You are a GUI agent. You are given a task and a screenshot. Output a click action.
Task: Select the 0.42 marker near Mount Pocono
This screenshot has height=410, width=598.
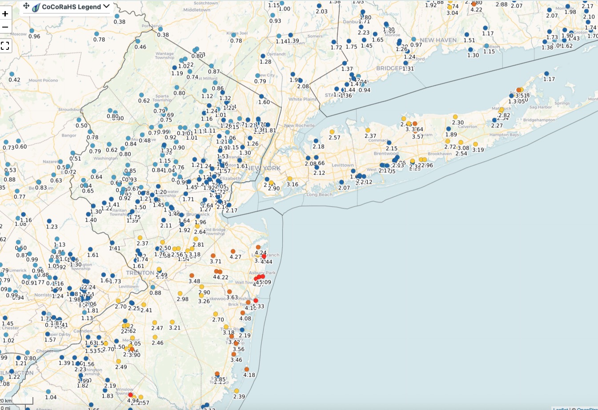(12, 74)
